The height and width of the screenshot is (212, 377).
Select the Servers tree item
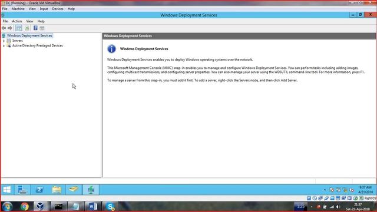point(17,41)
